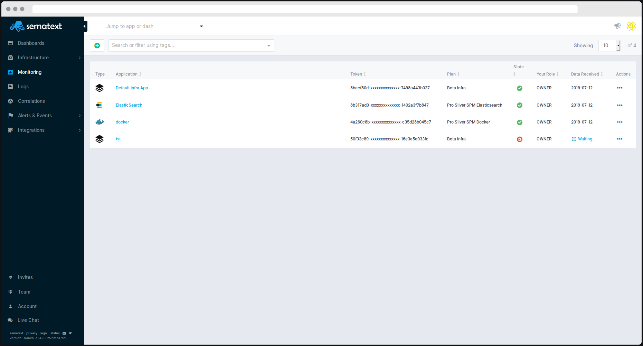Click the Default Infra App type icon

click(x=100, y=88)
